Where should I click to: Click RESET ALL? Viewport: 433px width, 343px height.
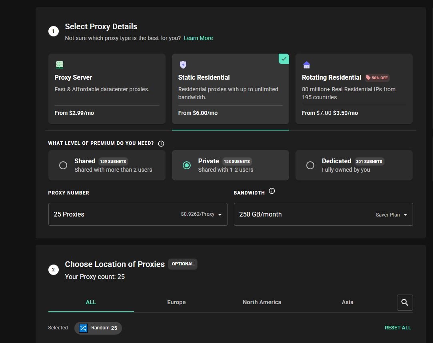click(x=398, y=327)
